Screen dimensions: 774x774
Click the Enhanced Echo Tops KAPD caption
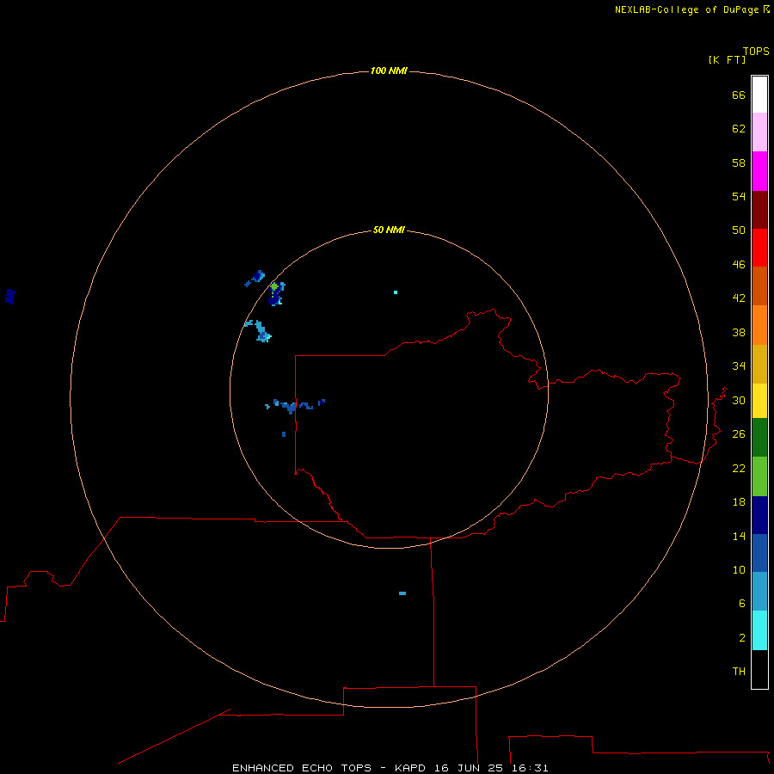pyautogui.click(x=390, y=768)
